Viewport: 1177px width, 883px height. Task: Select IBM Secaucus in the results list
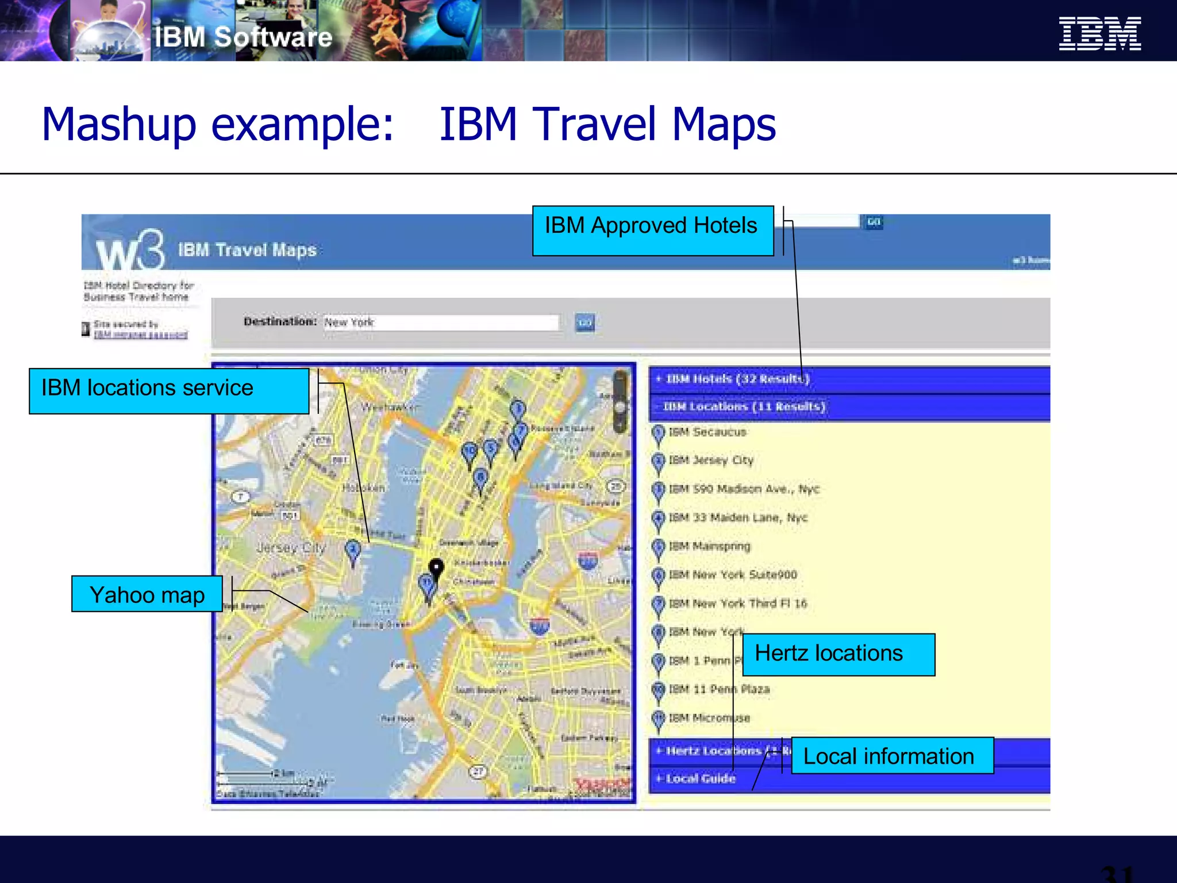pyautogui.click(x=707, y=432)
